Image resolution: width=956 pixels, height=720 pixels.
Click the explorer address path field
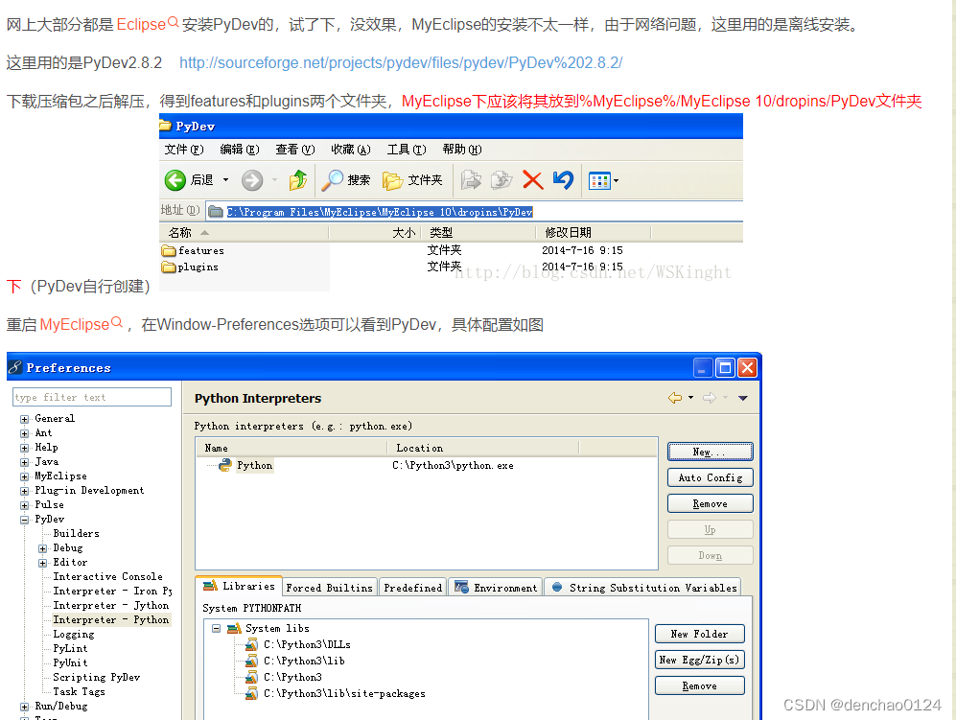[475, 212]
